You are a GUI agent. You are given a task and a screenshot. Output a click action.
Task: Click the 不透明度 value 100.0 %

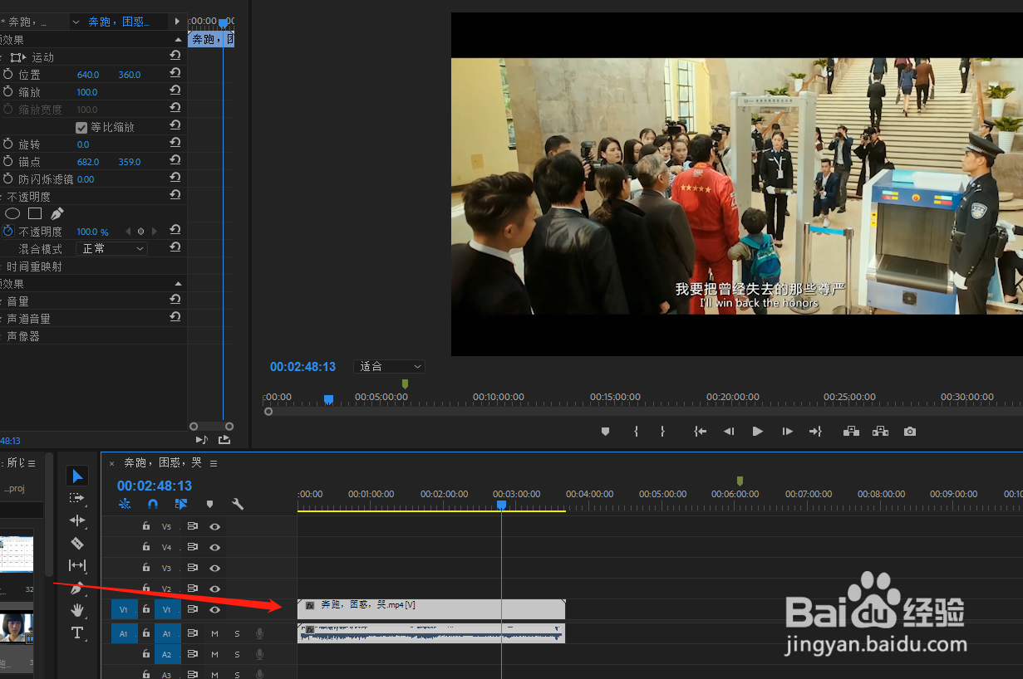tap(92, 232)
